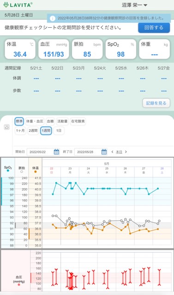Open the 血圧 151/93 card
Viewport: 174px width, 295px height.
coord(54,49)
